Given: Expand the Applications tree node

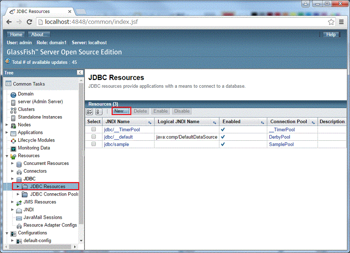Looking at the screenshot, I should (x=7, y=133).
